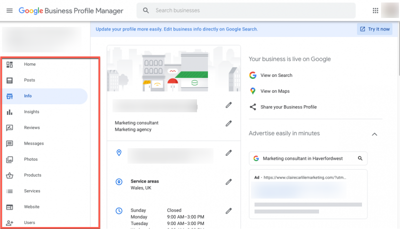This screenshot has width=400, height=229.
Task: Go to the Photos section
Action: pos(31,159)
